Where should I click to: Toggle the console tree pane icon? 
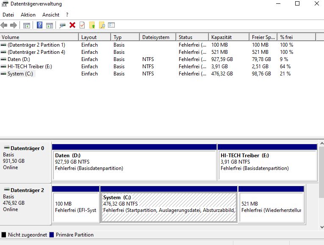pyautogui.click(x=26, y=25)
